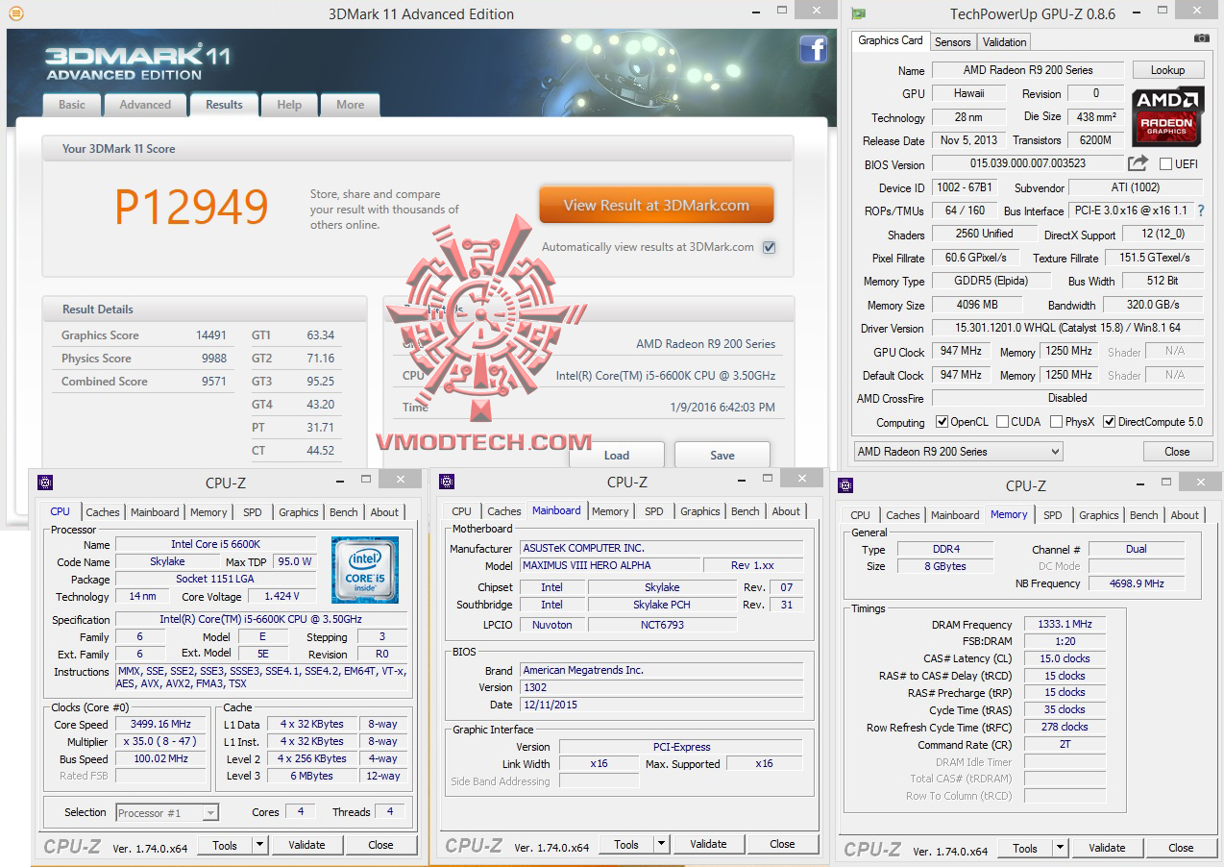Open SPD tab in the Mainboard CPU-Z window
This screenshot has width=1224, height=867.
(x=654, y=511)
